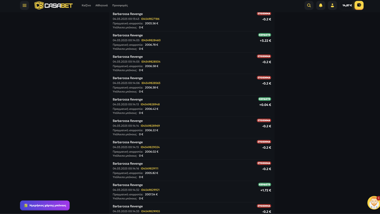380x214 pixels.
Task: Click the ΚΕΡΔΙΣΤΕ badge for +3.22 €
Action: [264, 35]
